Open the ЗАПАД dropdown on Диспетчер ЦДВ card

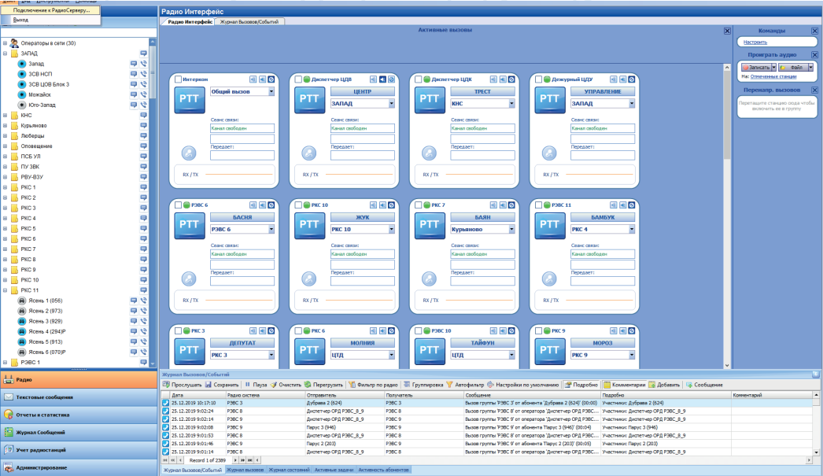pos(392,103)
